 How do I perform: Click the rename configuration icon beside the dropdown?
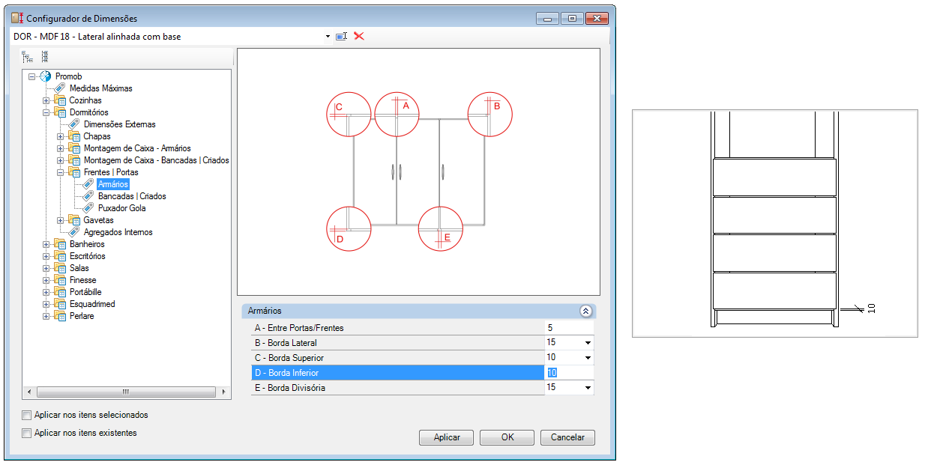342,36
